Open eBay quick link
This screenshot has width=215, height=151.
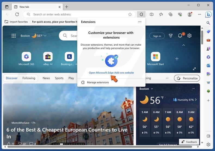[48, 59]
